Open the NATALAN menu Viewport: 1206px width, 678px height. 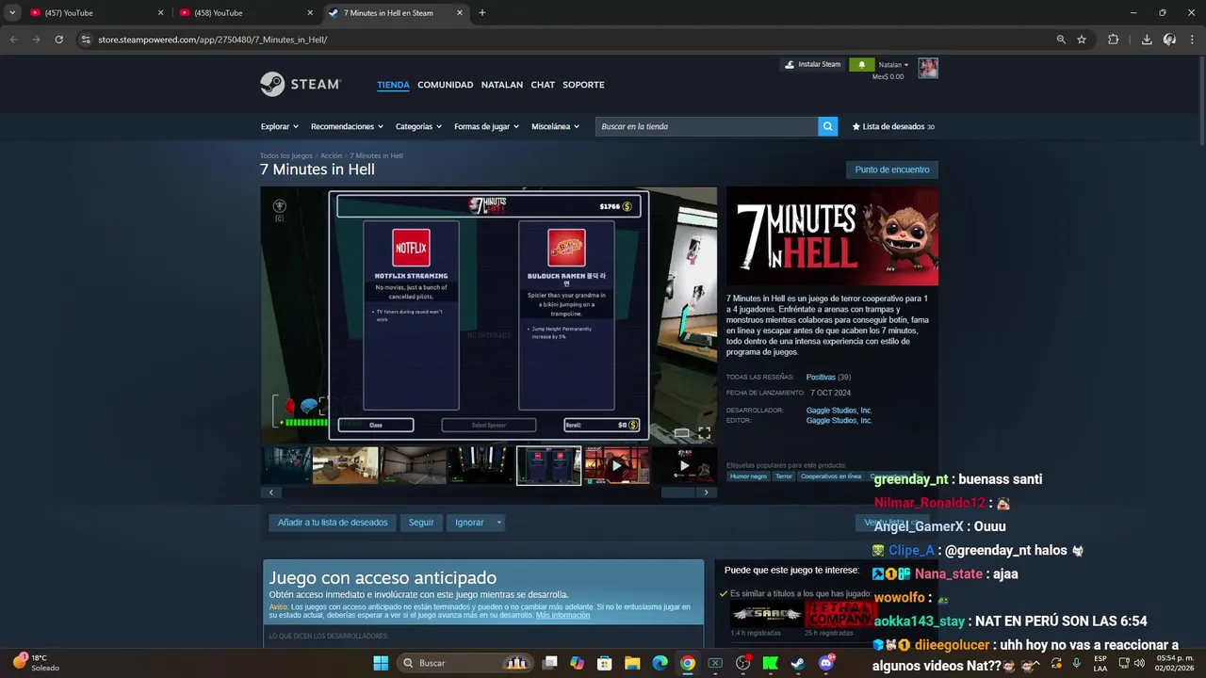point(502,85)
